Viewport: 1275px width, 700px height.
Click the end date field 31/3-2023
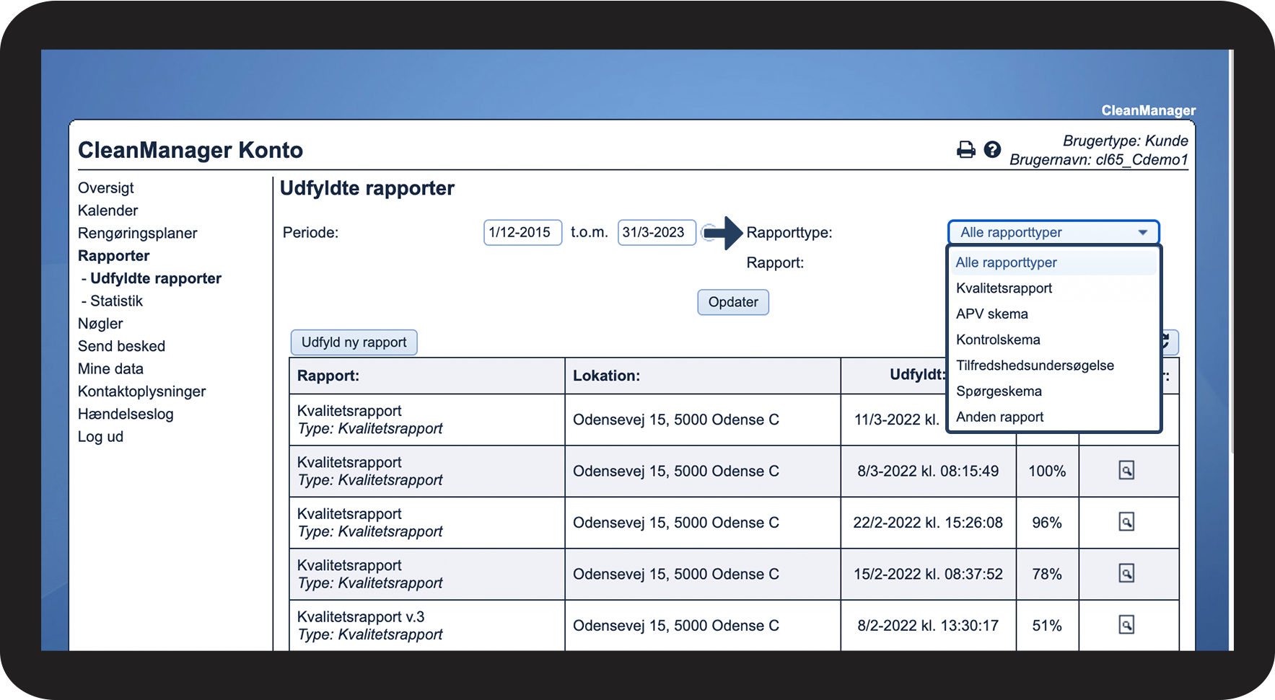(656, 233)
